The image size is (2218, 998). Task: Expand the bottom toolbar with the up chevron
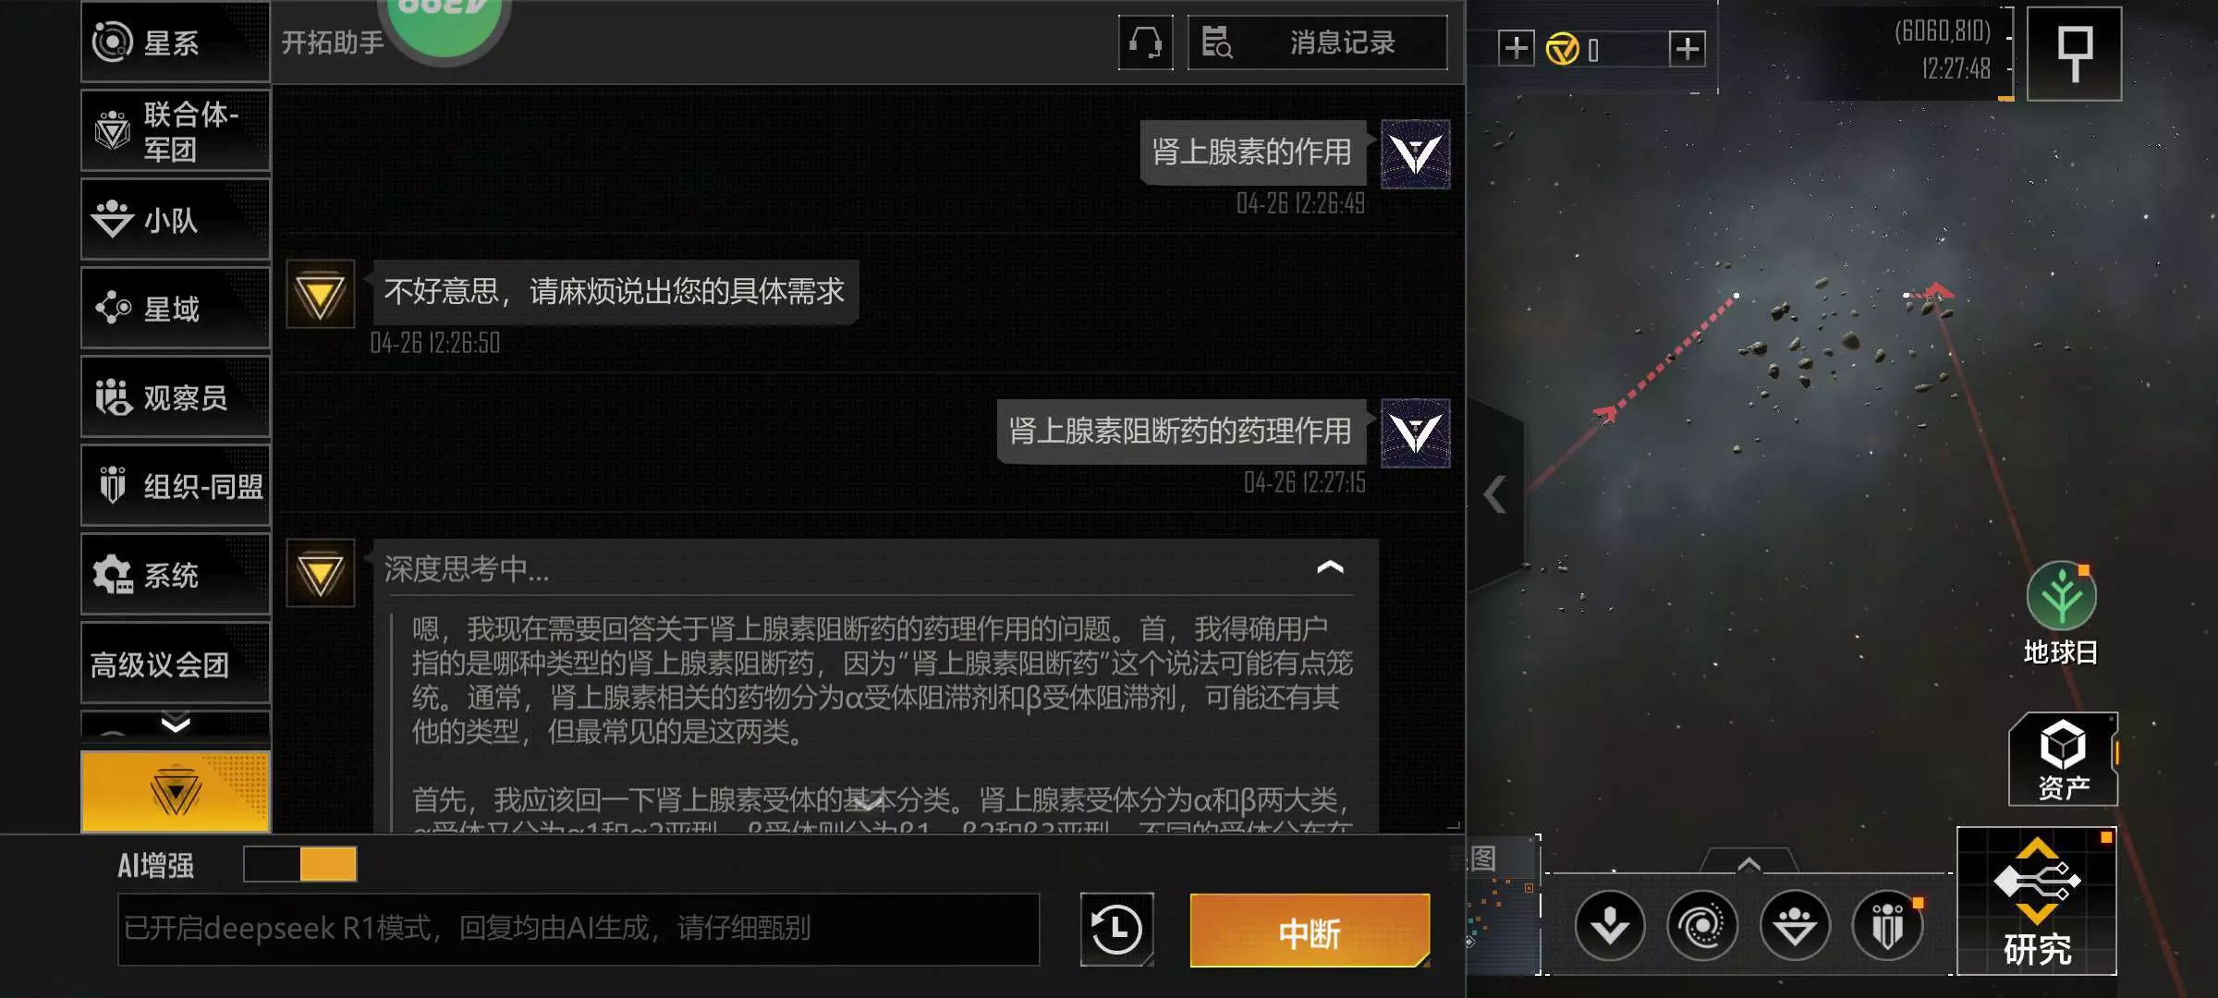1749,863
